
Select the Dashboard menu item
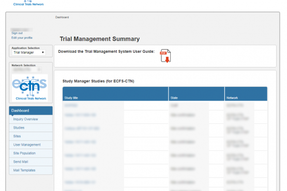click(31, 110)
